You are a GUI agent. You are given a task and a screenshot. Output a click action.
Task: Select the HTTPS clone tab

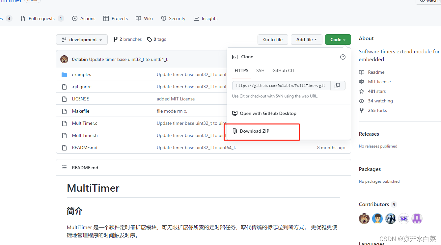(x=241, y=70)
